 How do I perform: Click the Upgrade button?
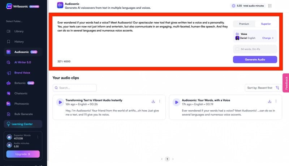point(23,154)
